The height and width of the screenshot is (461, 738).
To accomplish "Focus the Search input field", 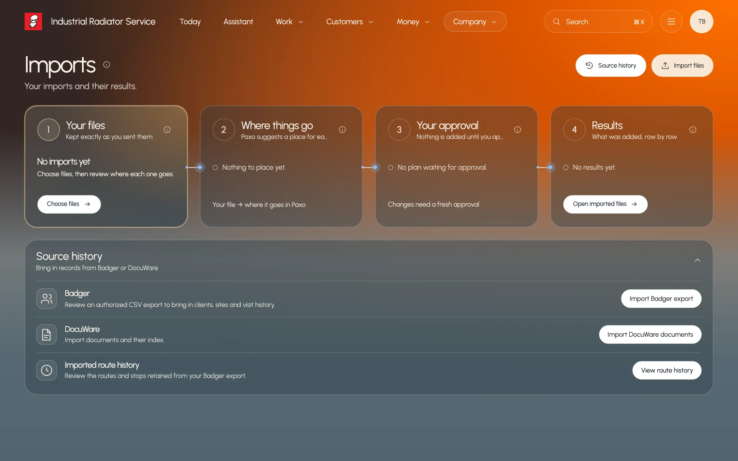I will pos(598,22).
